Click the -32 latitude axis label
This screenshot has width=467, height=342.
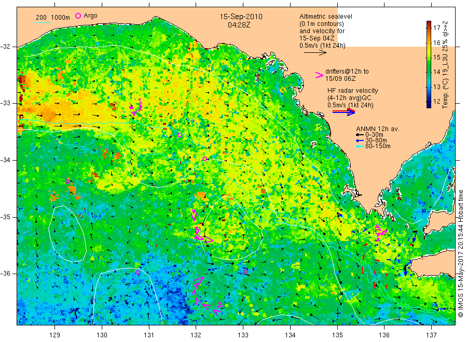(x=5, y=47)
